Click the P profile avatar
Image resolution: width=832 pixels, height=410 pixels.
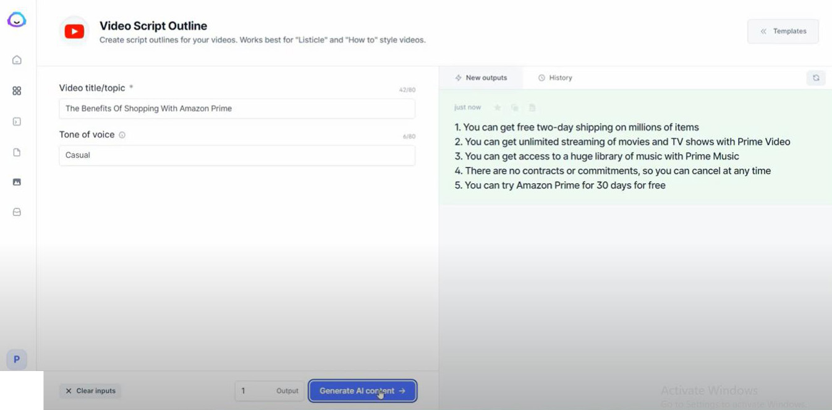17,359
